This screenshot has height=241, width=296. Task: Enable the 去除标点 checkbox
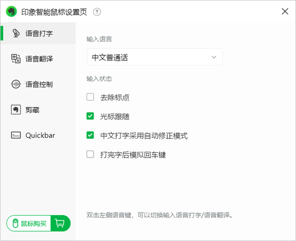[x=90, y=97]
